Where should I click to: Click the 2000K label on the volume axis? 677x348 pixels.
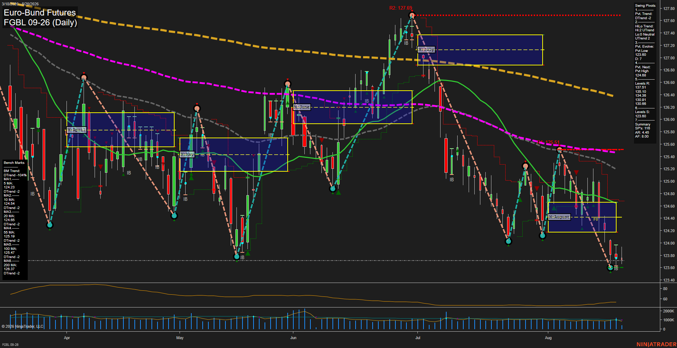[669, 311]
